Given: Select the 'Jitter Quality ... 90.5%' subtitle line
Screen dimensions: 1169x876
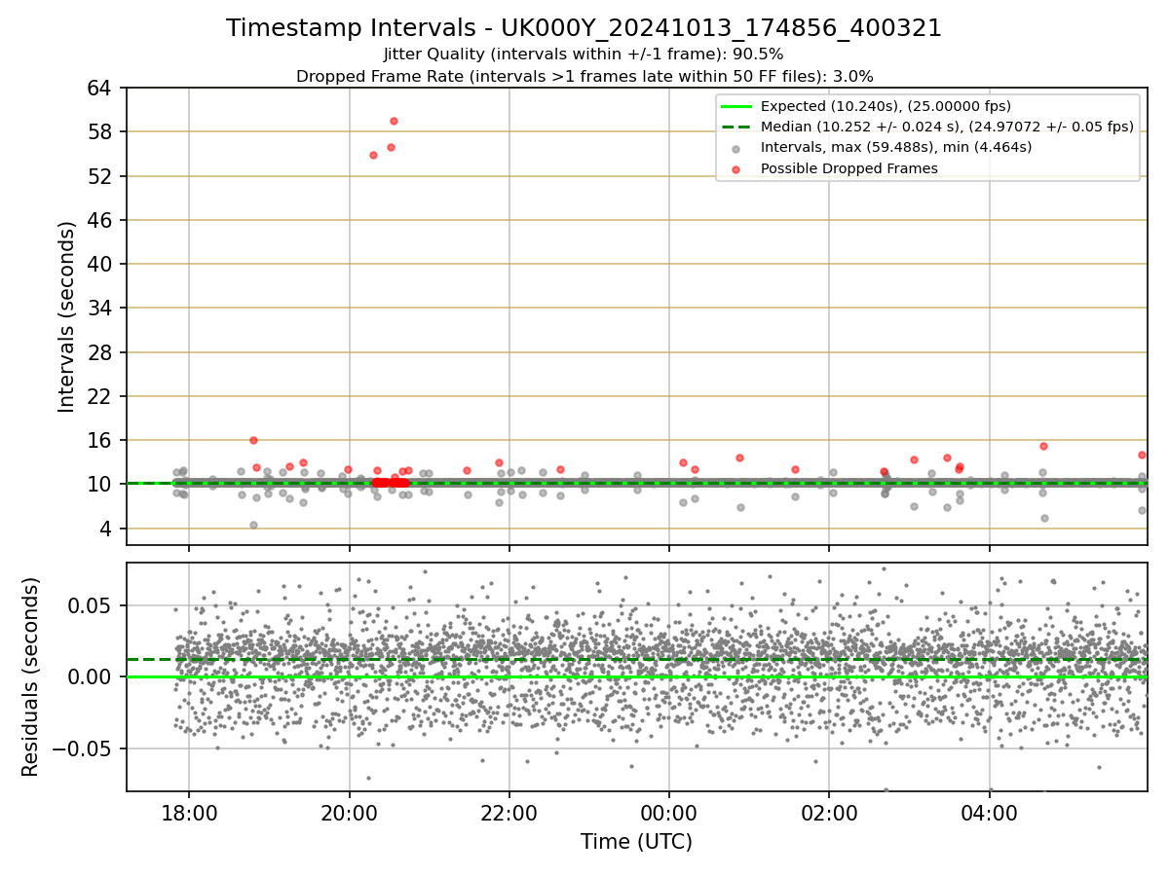Looking at the screenshot, I should tap(584, 55).
